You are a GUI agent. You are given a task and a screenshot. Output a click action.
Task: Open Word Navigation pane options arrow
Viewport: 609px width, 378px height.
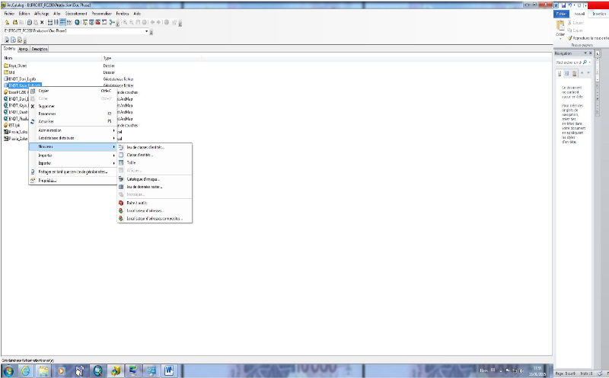click(x=585, y=53)
